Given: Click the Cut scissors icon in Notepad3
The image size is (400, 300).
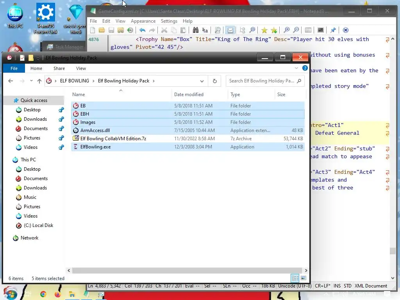Looking at the screenshot, I should tap(164, 30).
